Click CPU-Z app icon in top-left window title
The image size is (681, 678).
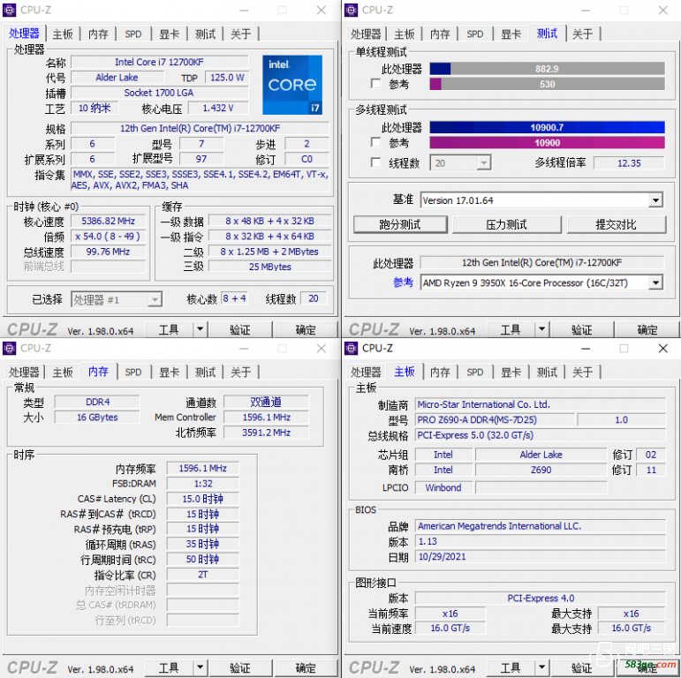tap(9, 10)
